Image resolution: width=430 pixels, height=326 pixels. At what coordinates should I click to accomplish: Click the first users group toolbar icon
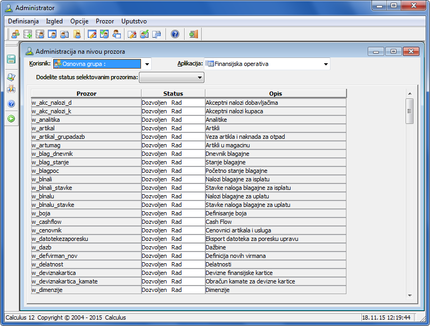click(x=15, y=35)
